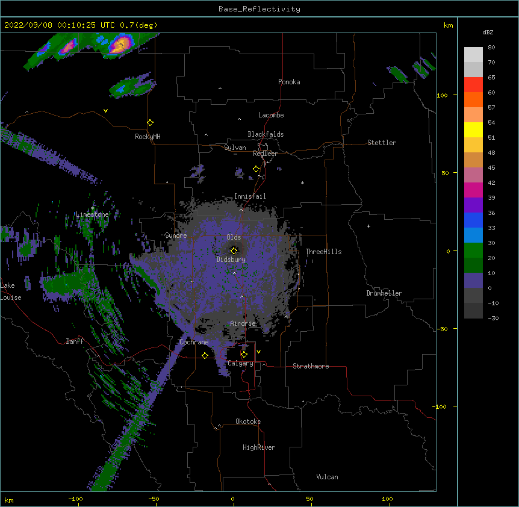
Task: Click the Limestone label
Action: point(92,214)
